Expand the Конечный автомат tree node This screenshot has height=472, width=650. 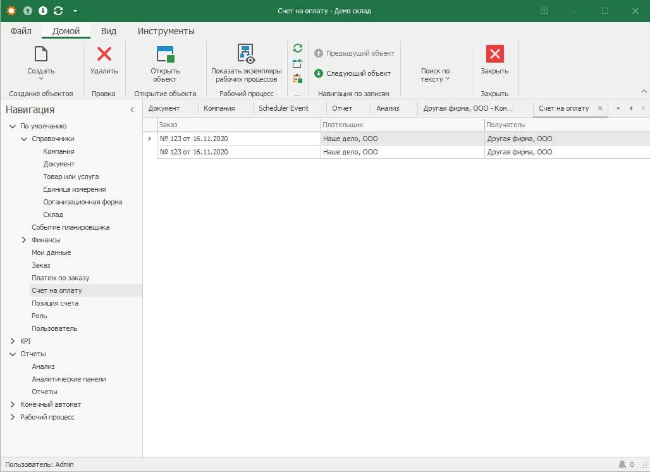pyautogui.click(x=13, y=404)
